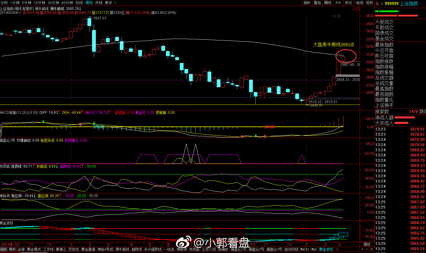426x253 pixels.
Task: Select the 指标 tab in bottom bar
Action: [4, 249]
